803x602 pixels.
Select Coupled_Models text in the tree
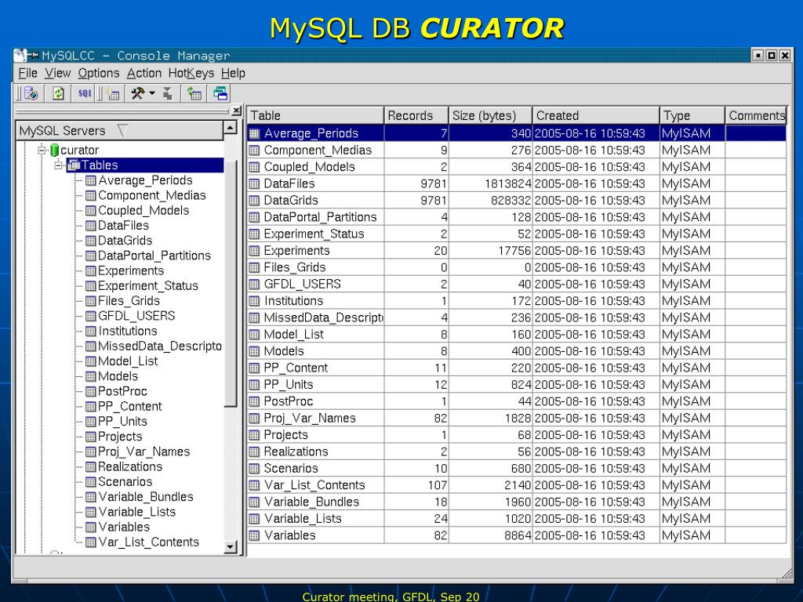point(144,210)
